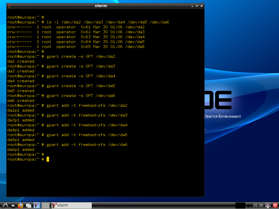
Task: Close the xterm window
Action: tap(202, 6)
